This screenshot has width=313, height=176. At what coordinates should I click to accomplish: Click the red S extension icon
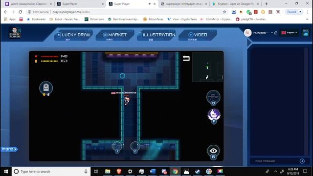coord(256,12)
